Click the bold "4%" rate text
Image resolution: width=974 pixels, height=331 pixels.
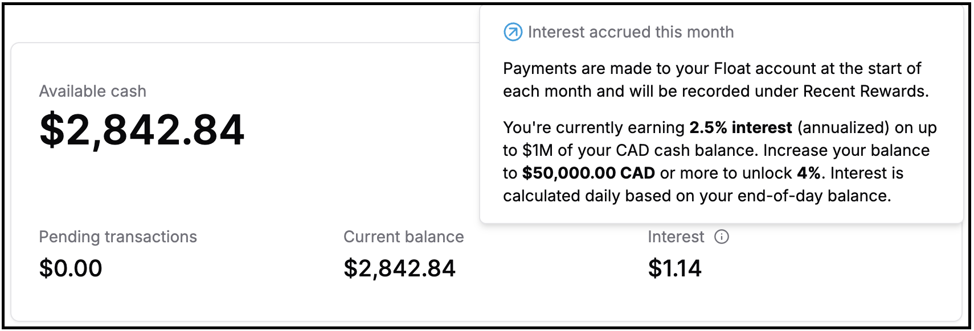click(x=809, y=173)
